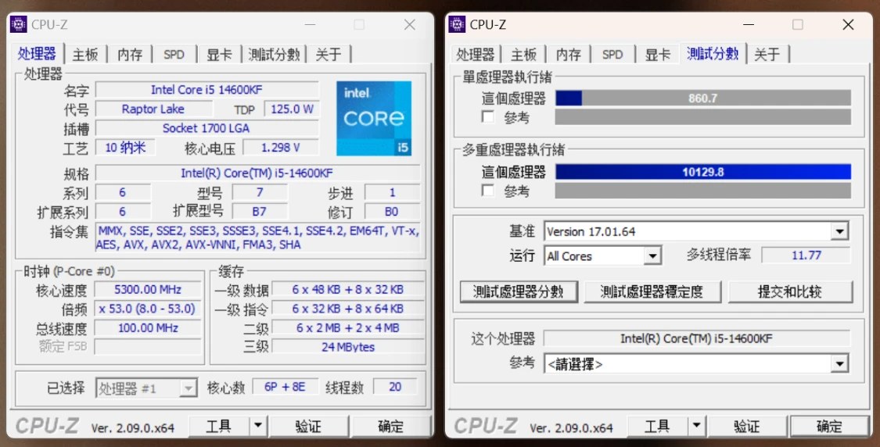The image size is (880, 447).
Task: Switch to 关于 tab in left window
Action: tap(329, 55)
